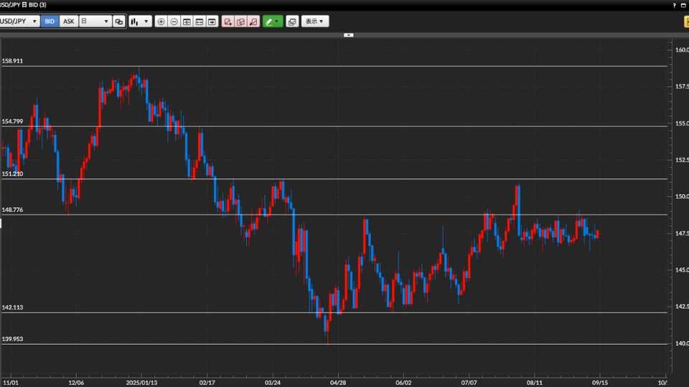This screenshot has height=387, width=689.
Task: Open the 表示 display menu
Action: point(315,21)
